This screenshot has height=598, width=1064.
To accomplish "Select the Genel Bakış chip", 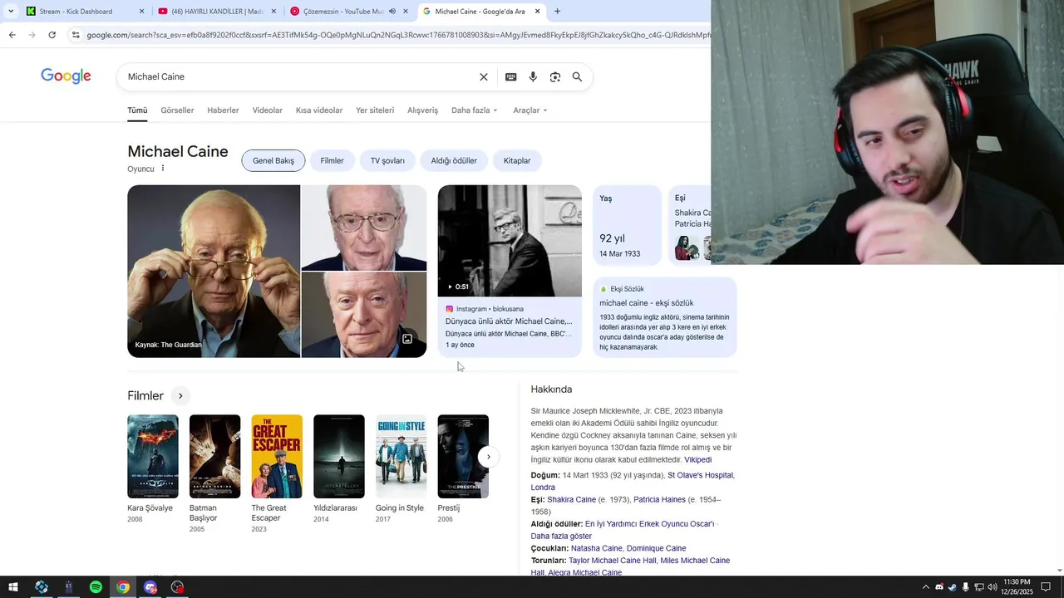I will pyautogui.click(x=273, y=160).
